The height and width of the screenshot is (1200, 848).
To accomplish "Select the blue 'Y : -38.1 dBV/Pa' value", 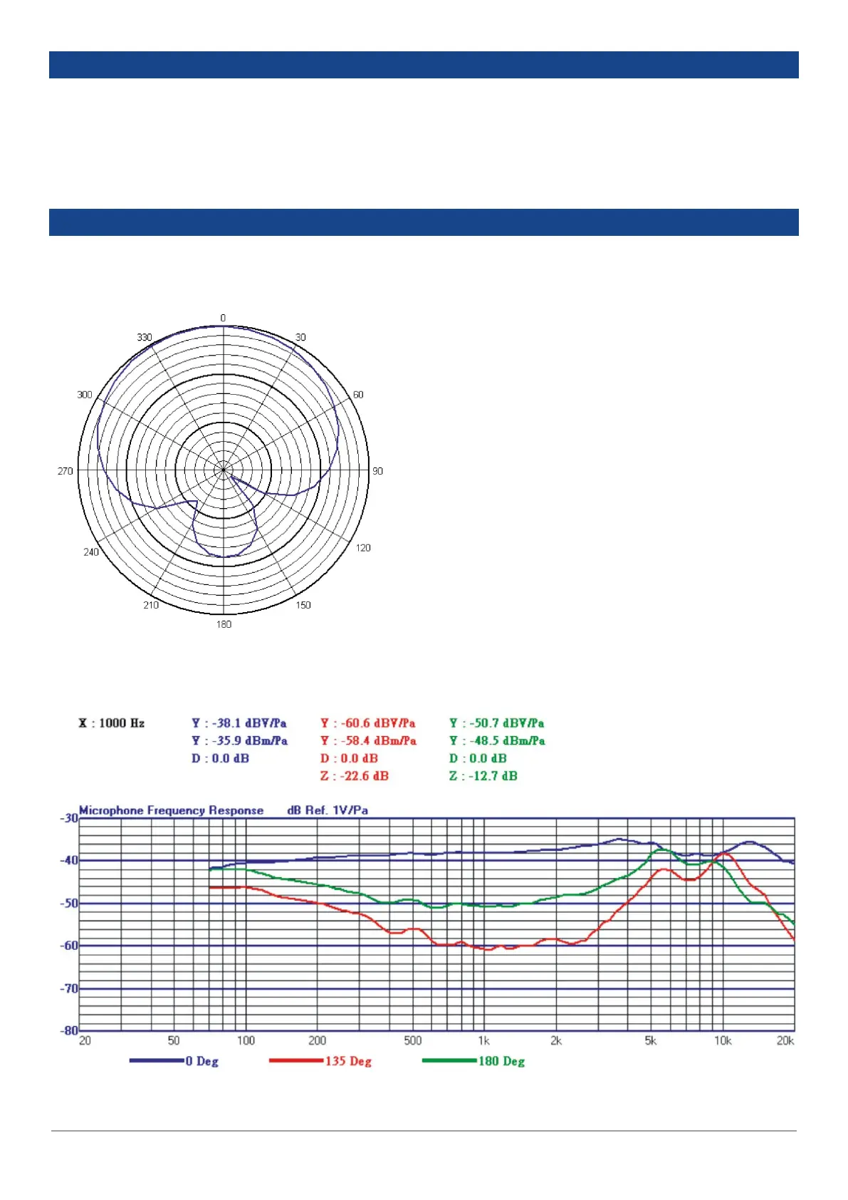I will tap(239, 723).
